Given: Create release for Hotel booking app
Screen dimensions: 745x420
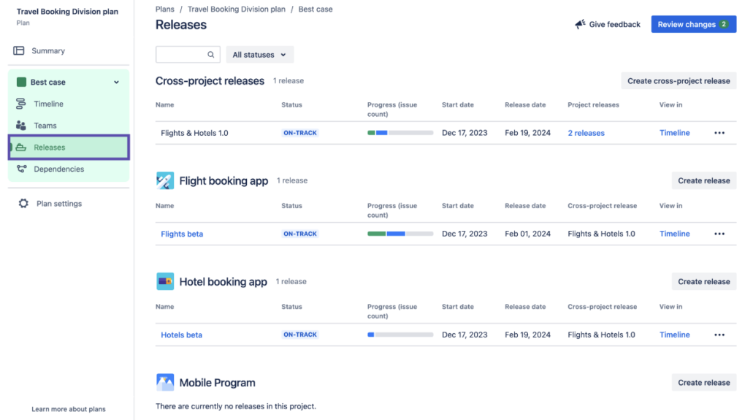Looking at the screenshot, I should tap(703, 281).
